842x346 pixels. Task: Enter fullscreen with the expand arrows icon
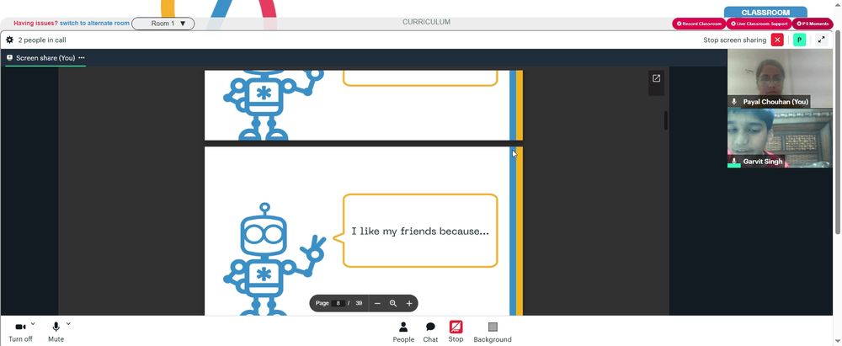click(821, 40)
